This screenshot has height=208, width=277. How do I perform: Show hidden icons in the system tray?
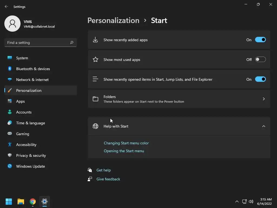(237, 201)
